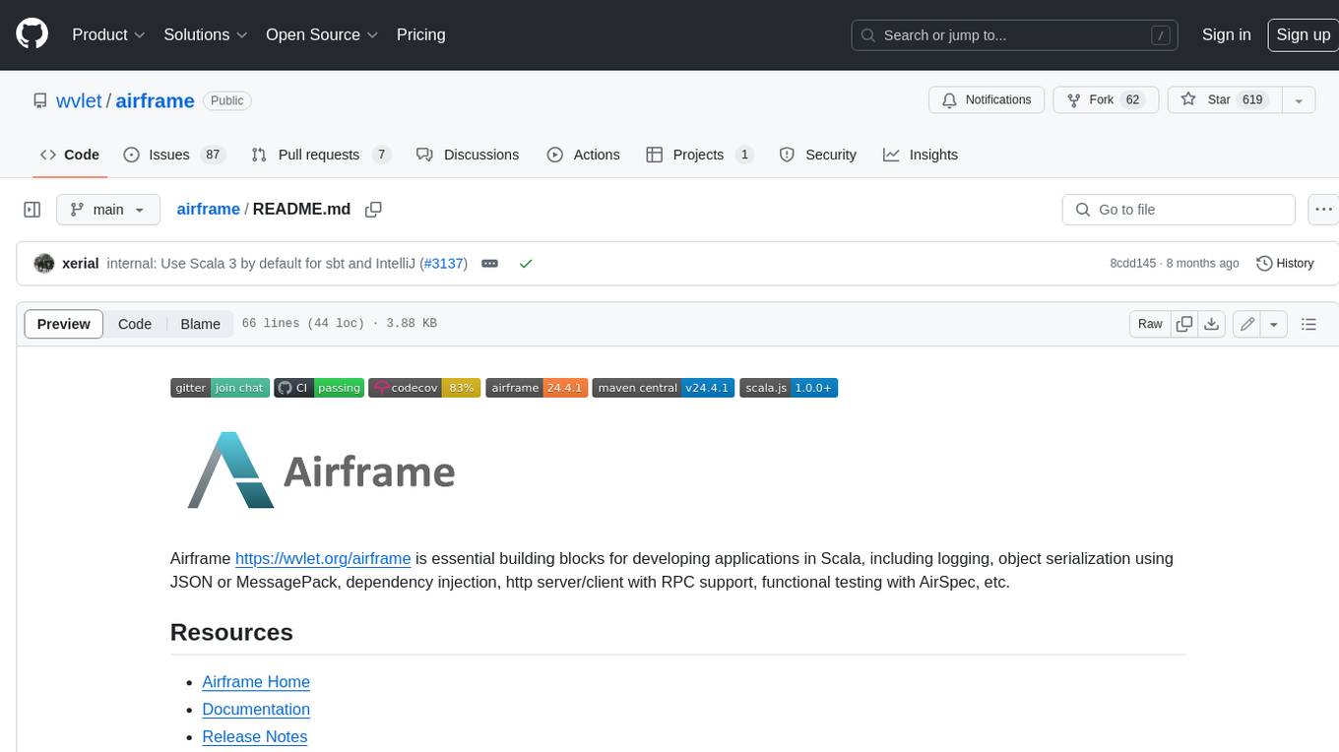Screen dimensions: 1339x752
Task: Open xerial's avatar image
Action: point(43,264)
